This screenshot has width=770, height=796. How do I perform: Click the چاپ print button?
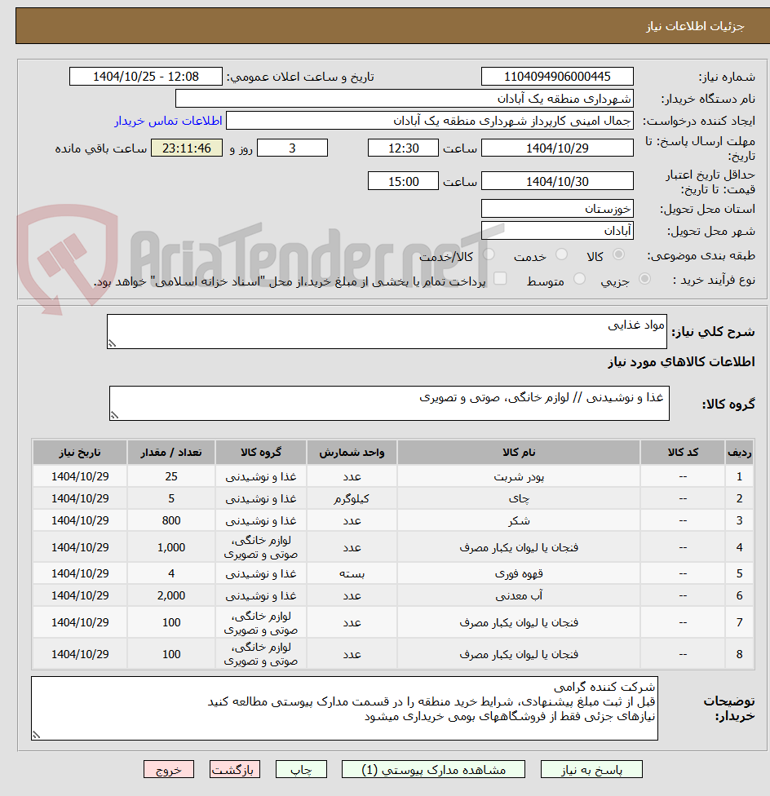301,769
